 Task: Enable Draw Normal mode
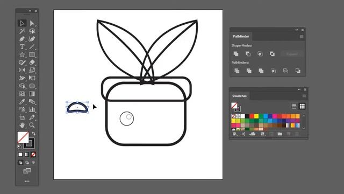20,163
